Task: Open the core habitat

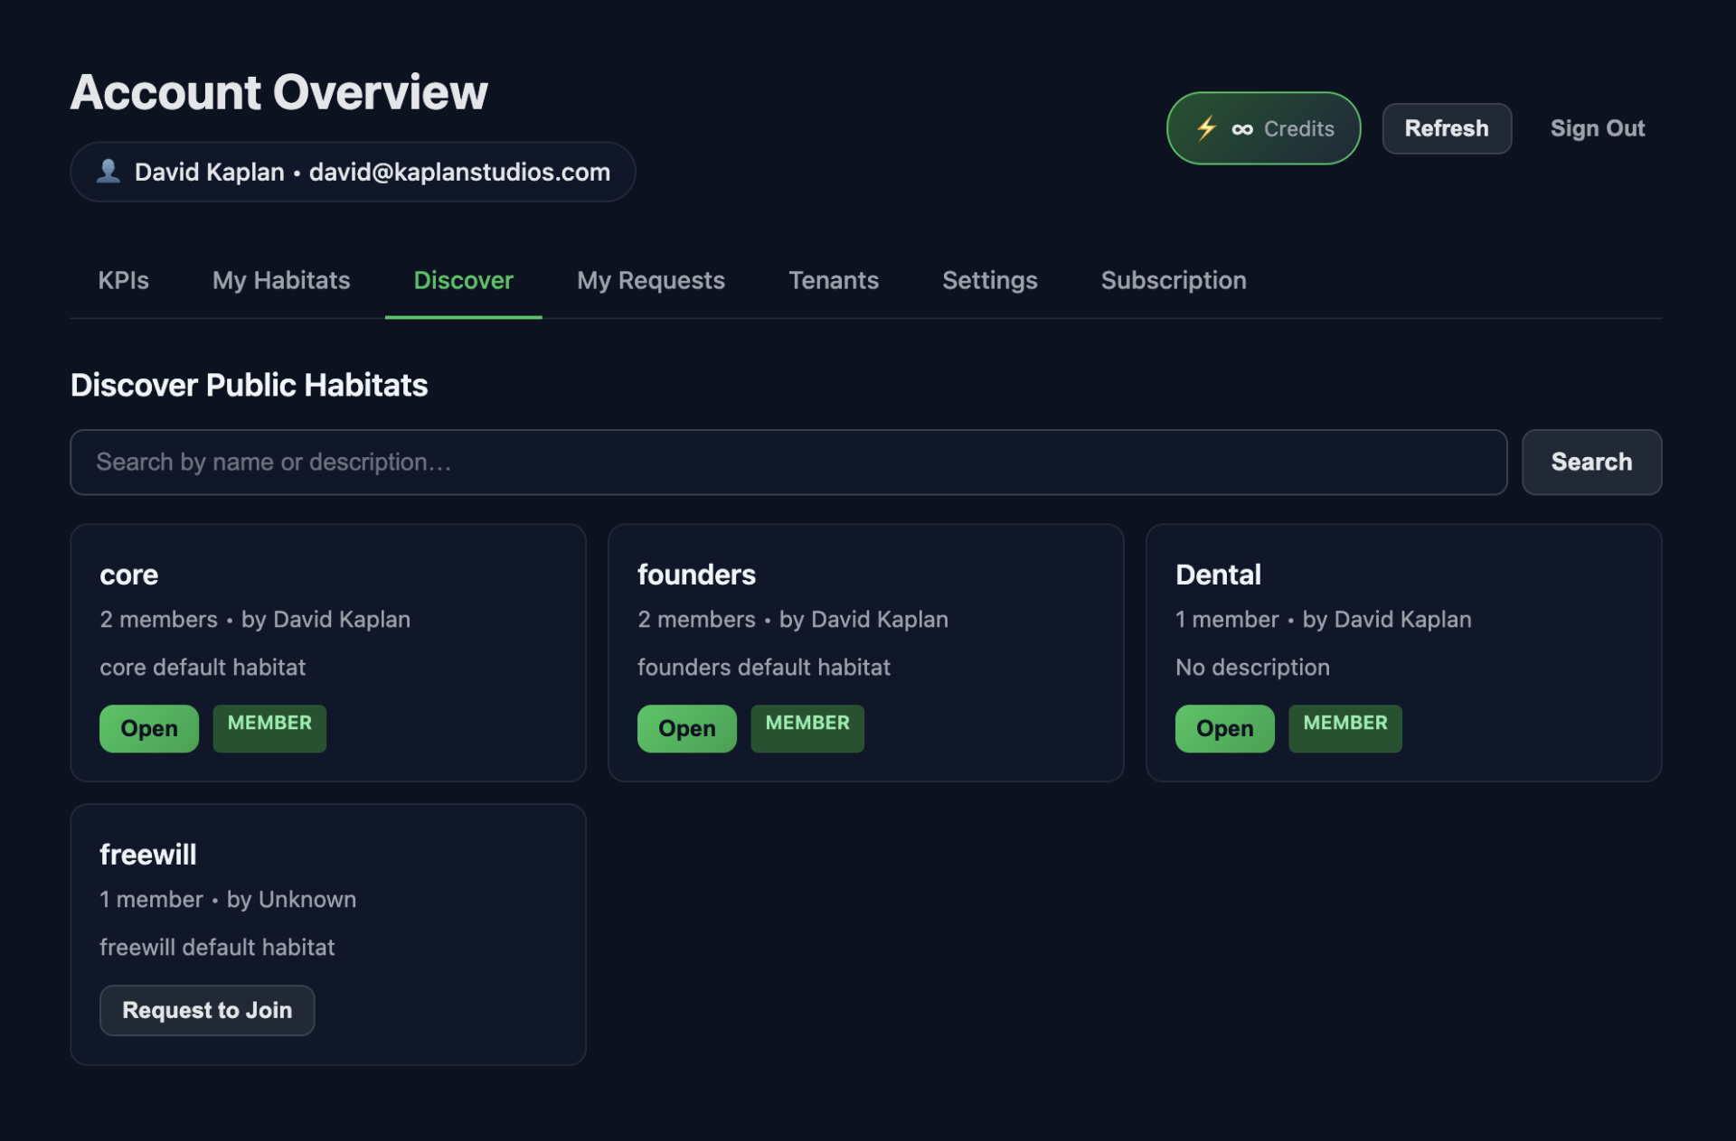Action: pyautogui.click(x=148, y=728)
